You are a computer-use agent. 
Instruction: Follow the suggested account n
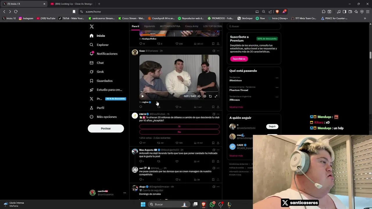click(x=272, y=126)
